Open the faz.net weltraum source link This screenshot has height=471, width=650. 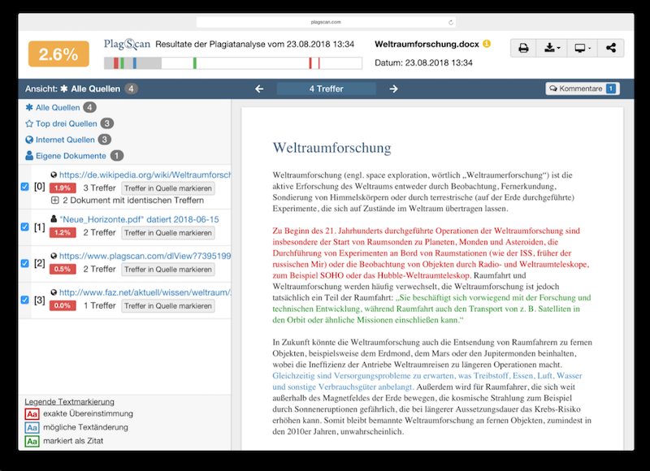point(145,292)
